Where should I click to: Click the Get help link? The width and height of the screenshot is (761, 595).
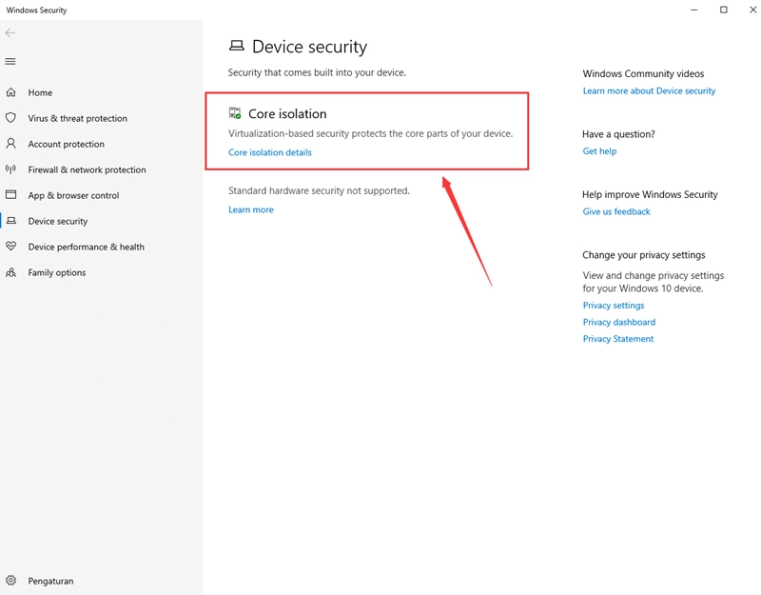tap(599, 151)
